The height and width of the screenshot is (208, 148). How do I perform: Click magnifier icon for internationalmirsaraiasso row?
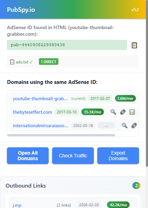tap(125, 125)
